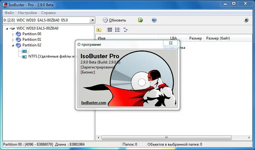Switch to tree view icon
Screen dimensions: 255x150
[126, 30]
